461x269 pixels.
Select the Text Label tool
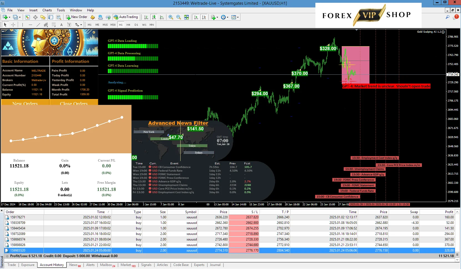(x=69, y=25)
